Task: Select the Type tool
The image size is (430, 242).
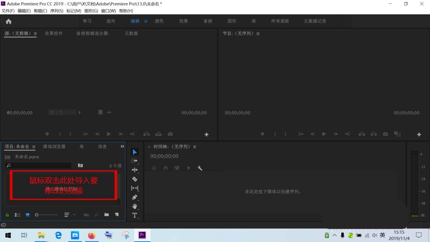Action: (x=135, y=215)
